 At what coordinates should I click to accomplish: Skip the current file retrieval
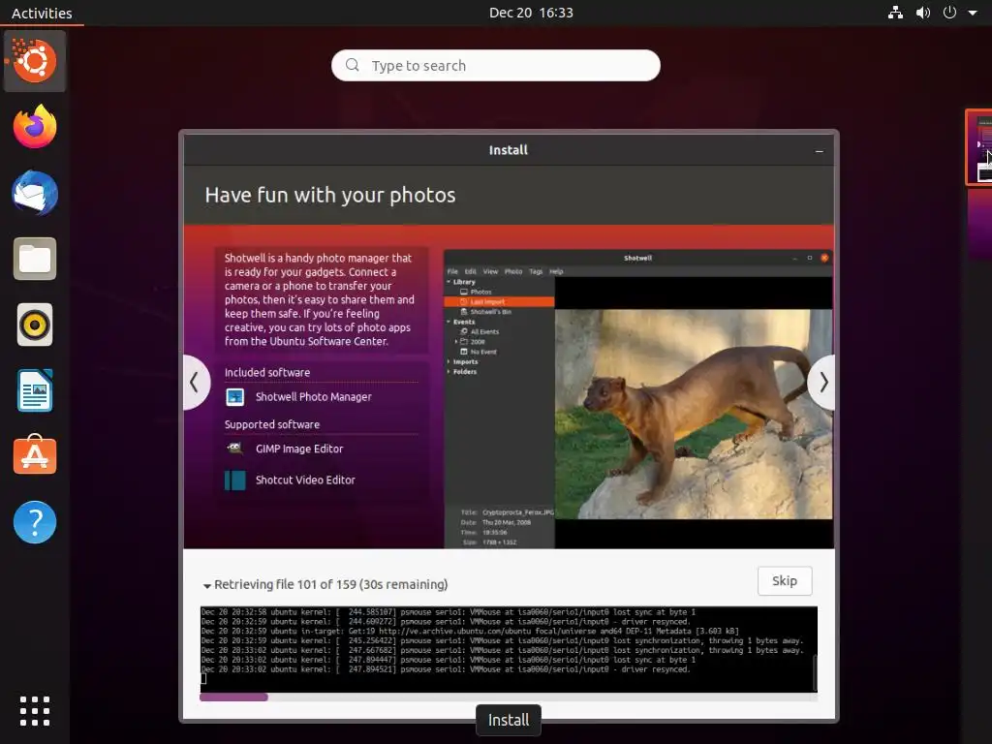(x=785, y=581)
